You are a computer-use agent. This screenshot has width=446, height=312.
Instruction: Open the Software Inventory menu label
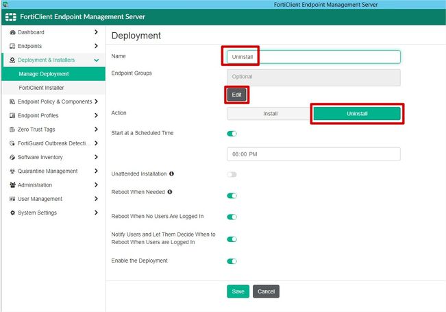(40, 157)
